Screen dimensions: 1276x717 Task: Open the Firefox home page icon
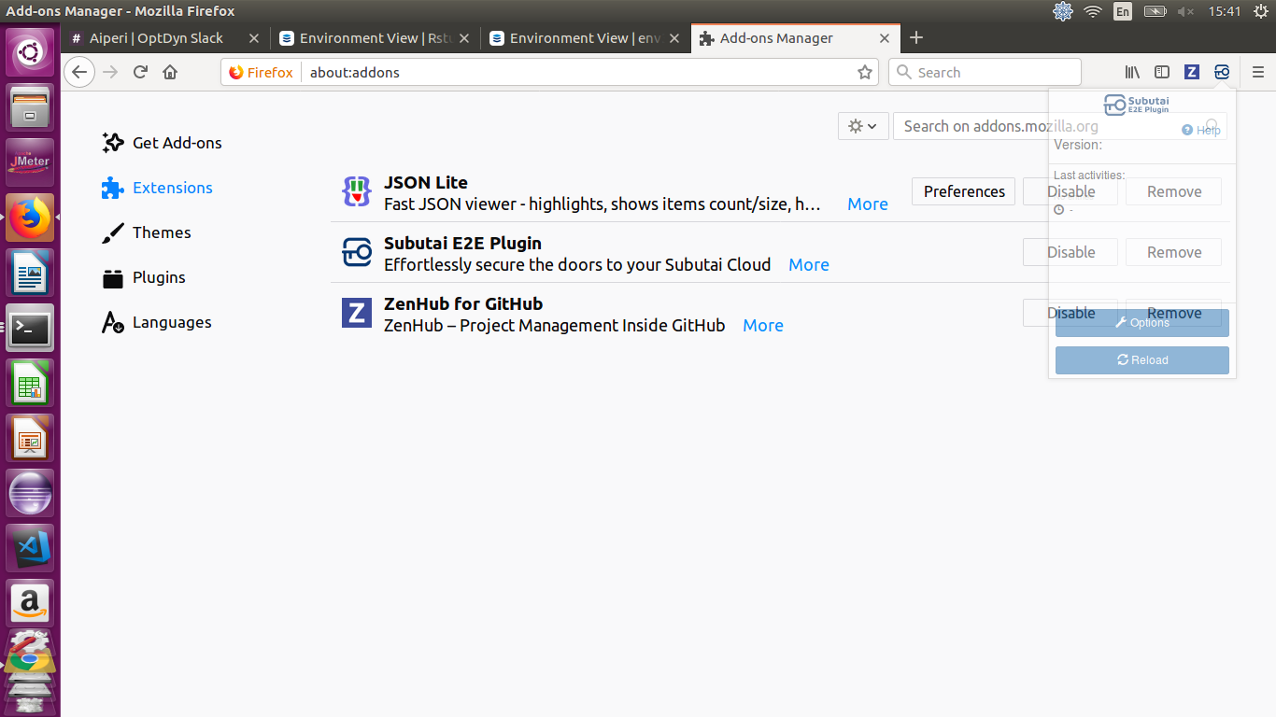click(170, 72)
